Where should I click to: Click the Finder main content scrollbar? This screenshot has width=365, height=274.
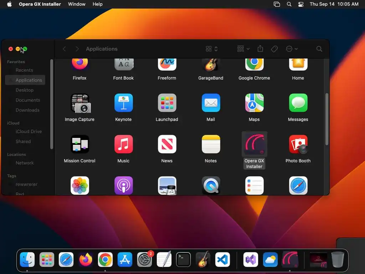(327, 119)
